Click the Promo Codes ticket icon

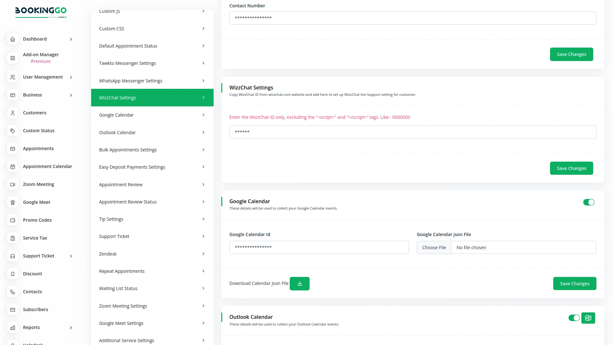click(12, 220)
